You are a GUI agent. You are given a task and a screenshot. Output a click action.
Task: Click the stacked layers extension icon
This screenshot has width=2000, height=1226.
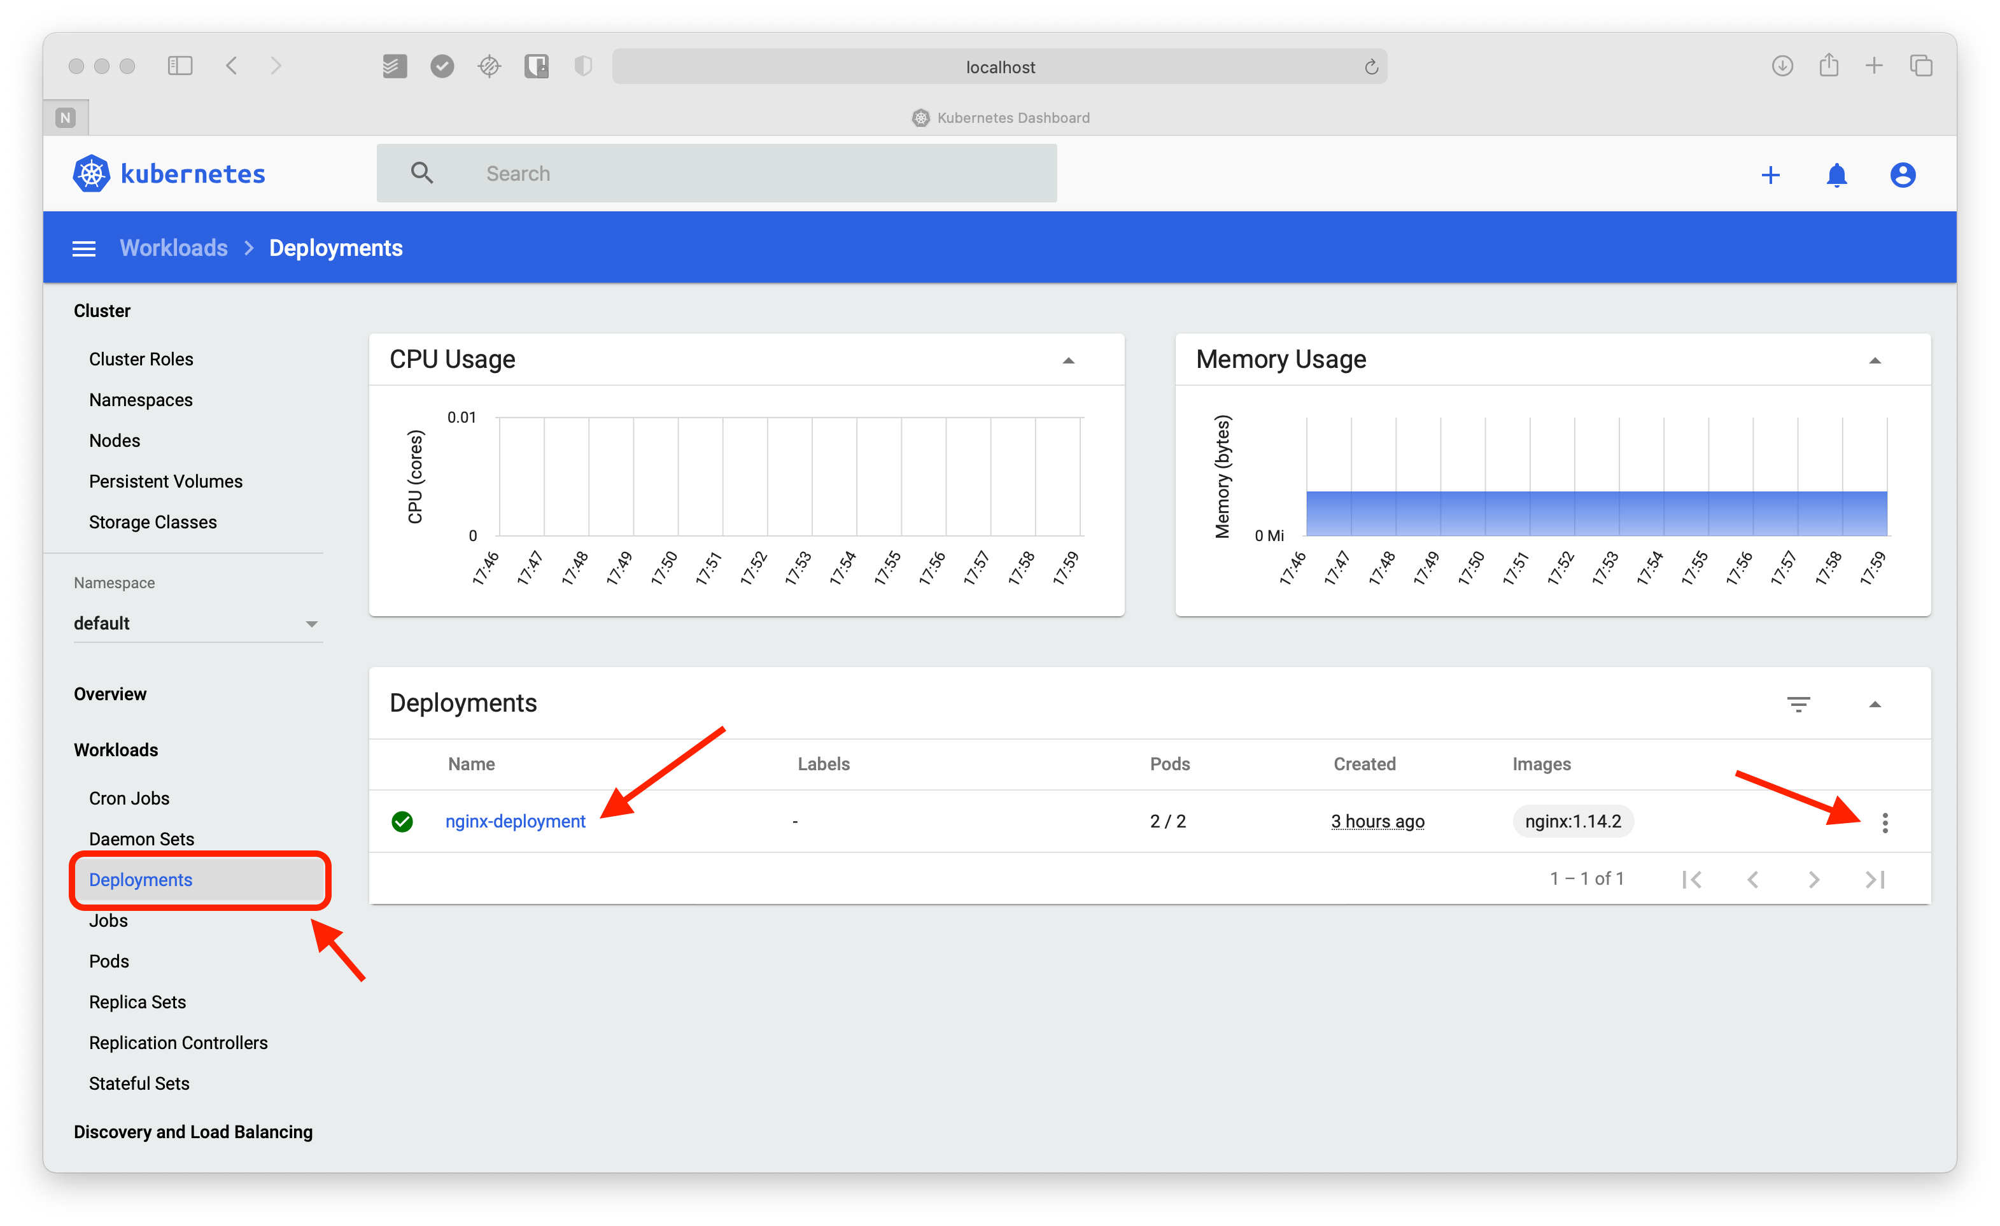coord(395,66)
